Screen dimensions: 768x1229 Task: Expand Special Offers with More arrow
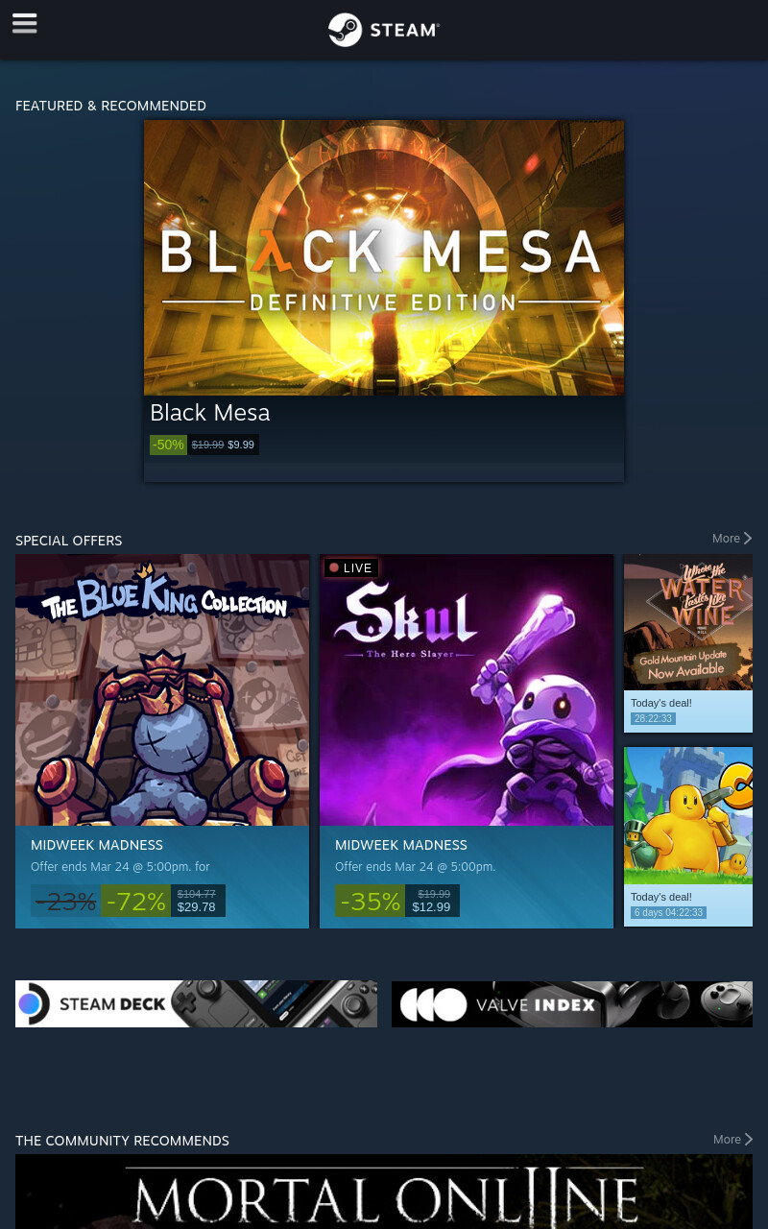pyautogui.click(x=732, y=539)
